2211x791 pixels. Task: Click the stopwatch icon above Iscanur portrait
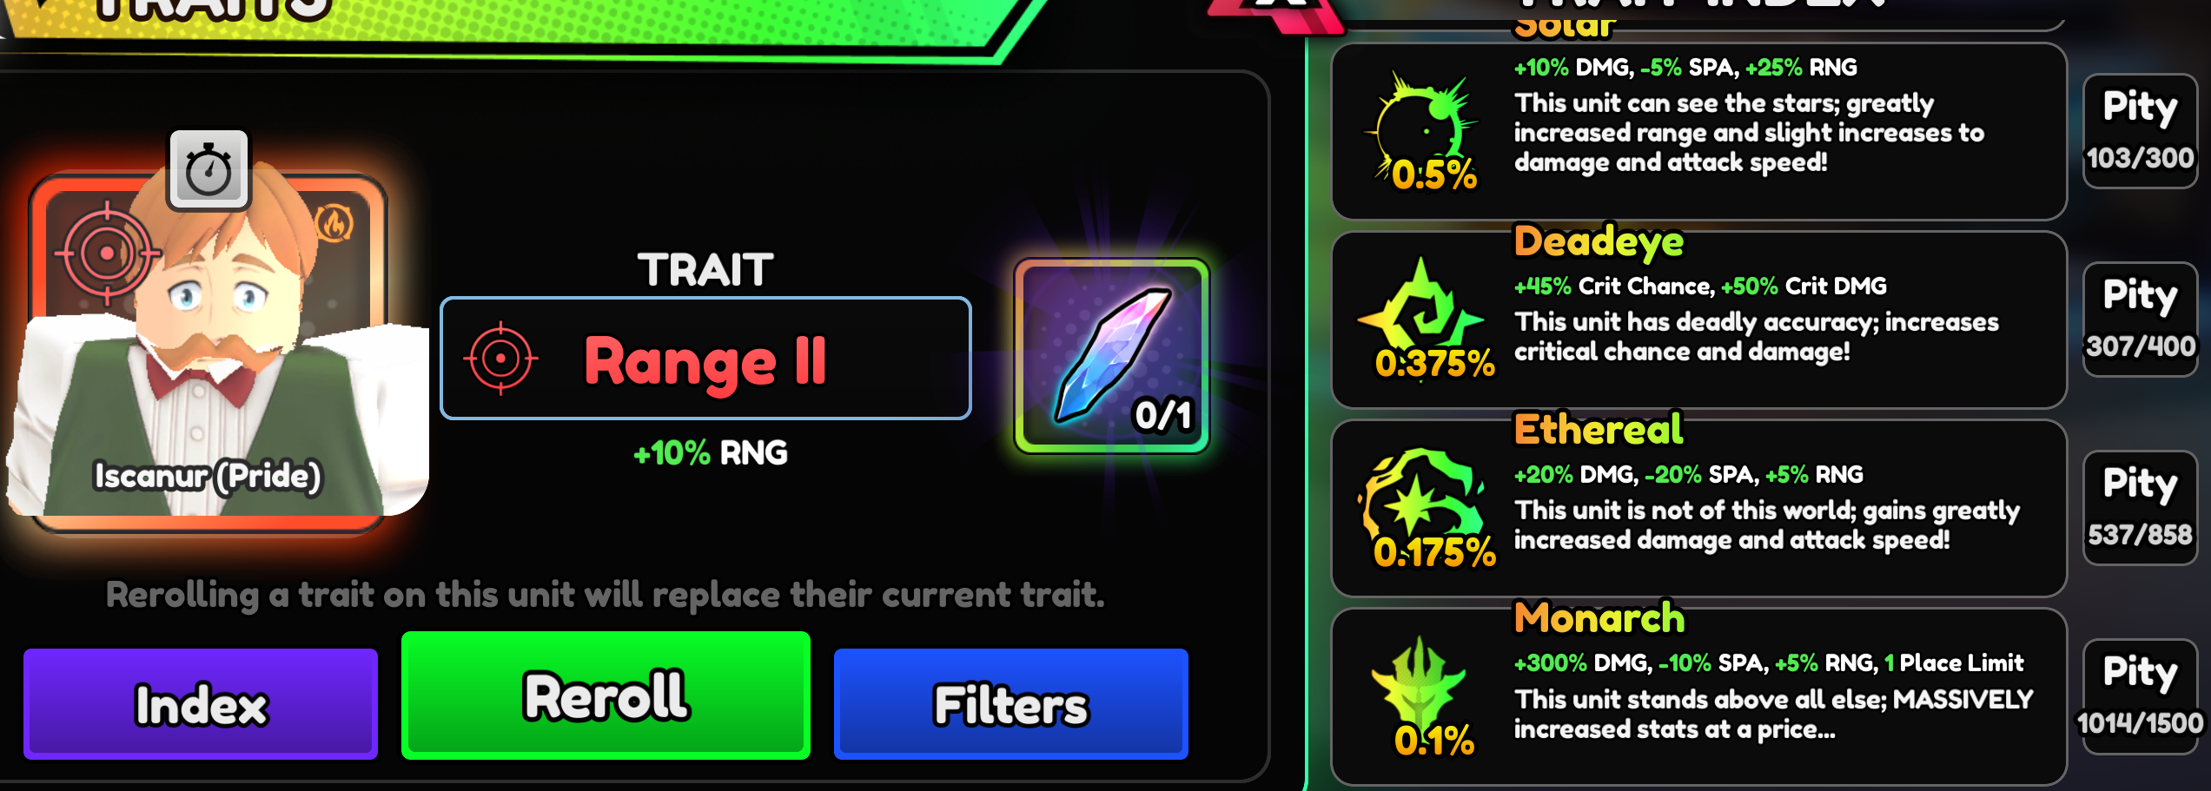point(209,169)
